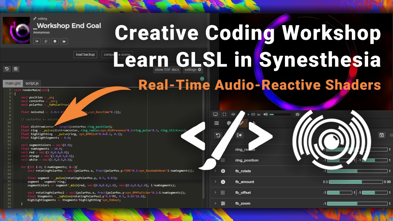Image resolution: width=393 pixels, height=221 pixels.
Task: Click the reset controls icon in controls panel
Action: [x=218, y=135]
